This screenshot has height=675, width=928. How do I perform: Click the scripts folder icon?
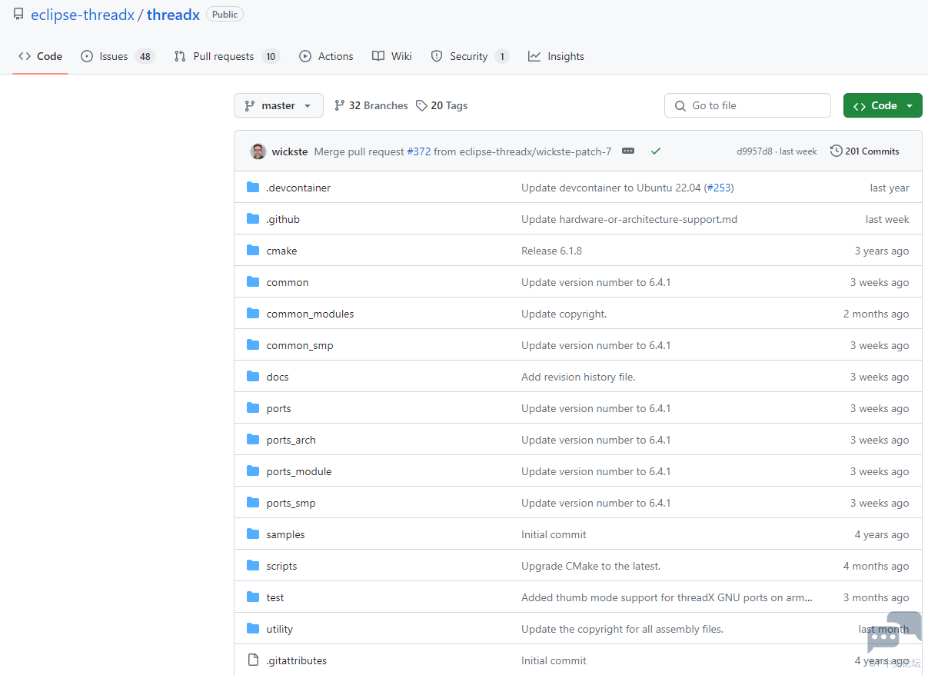(x=253, y=566)
